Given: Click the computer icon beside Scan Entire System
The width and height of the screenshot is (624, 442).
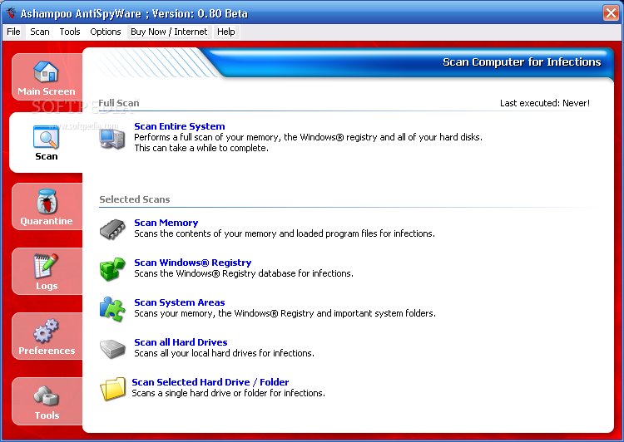Looking at the screenshot, I should (112, 139).
